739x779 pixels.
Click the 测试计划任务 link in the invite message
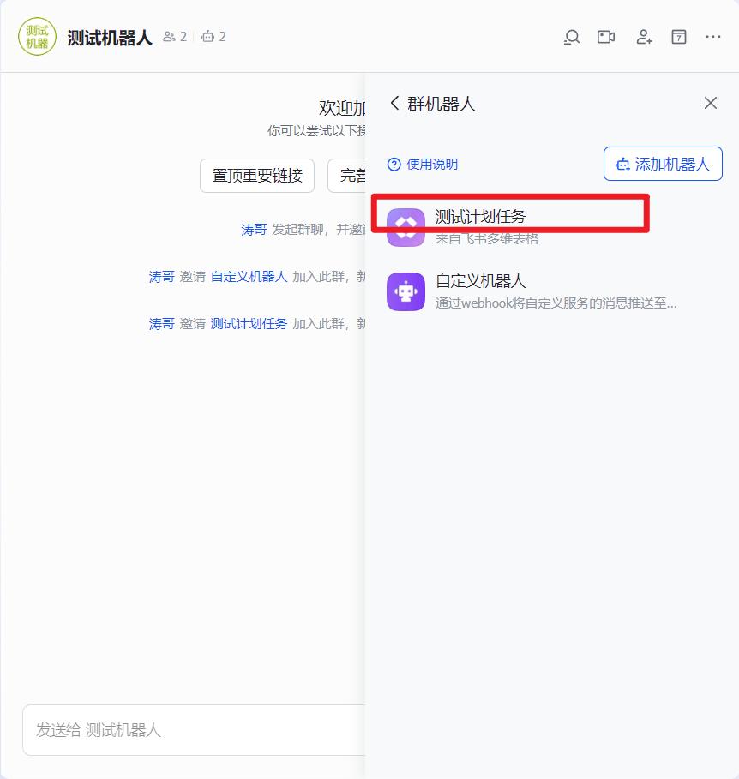pos(249,323)
